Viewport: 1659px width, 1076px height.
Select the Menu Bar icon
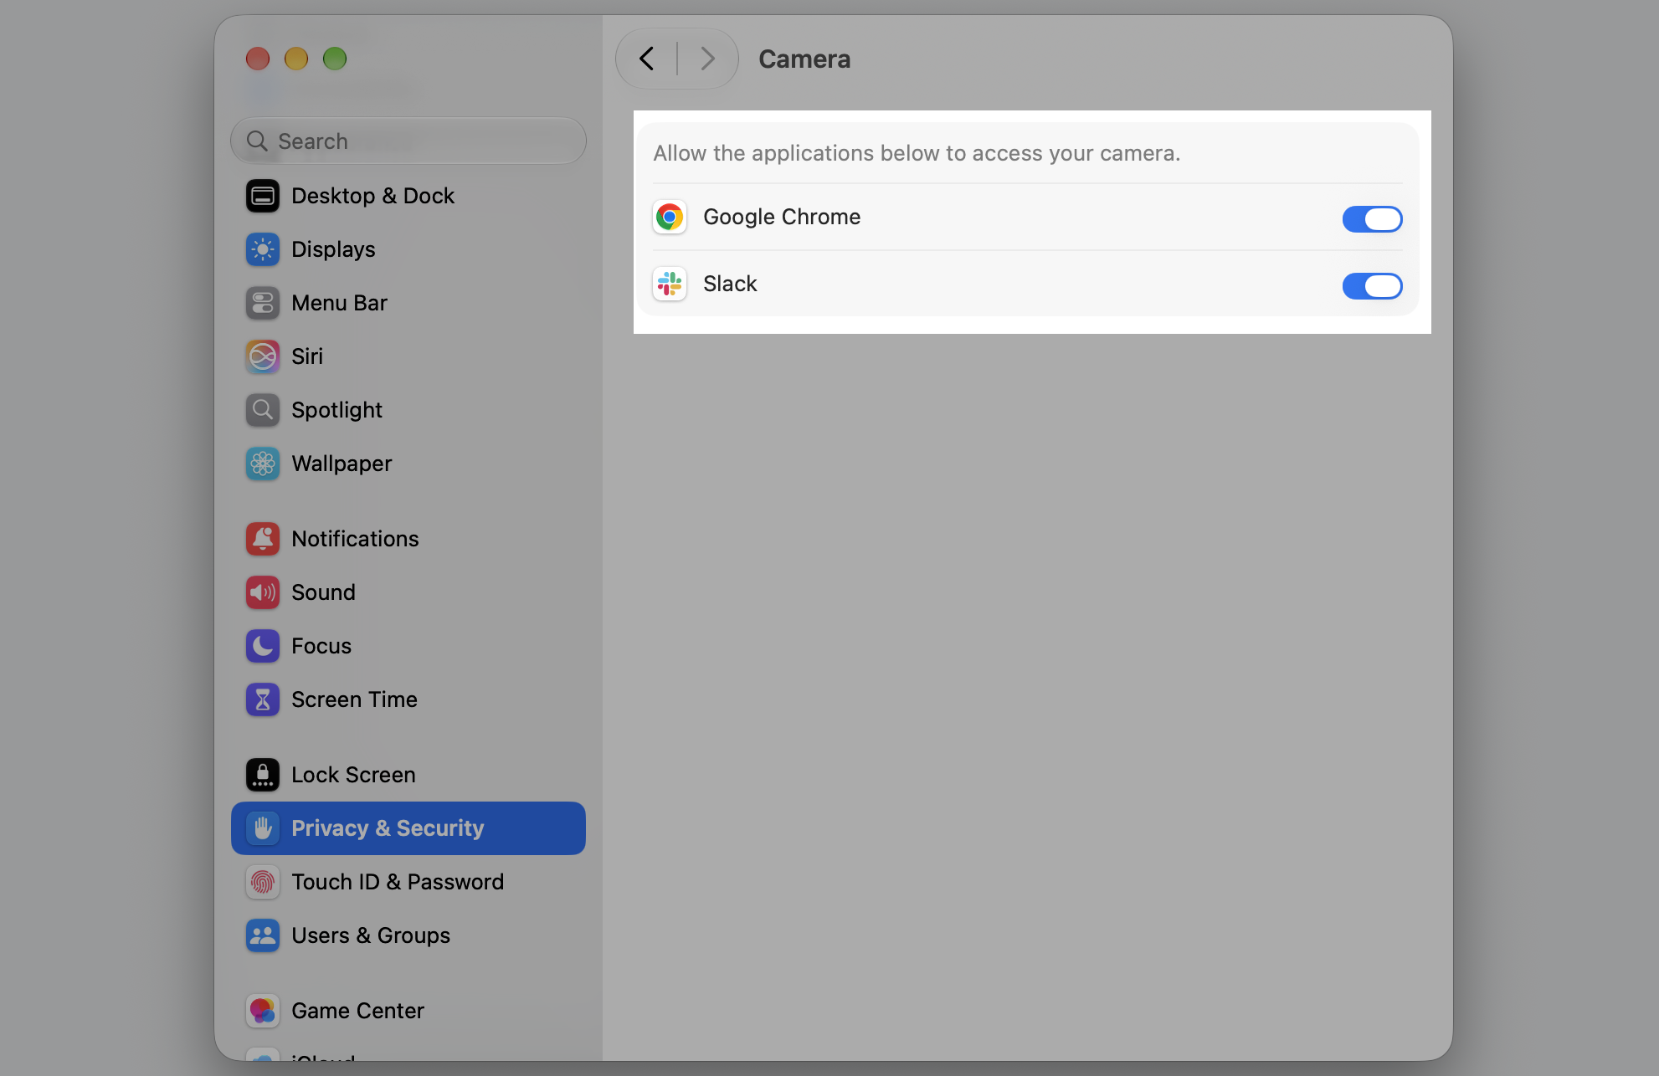pyautogui.click(x=263, y=303)
